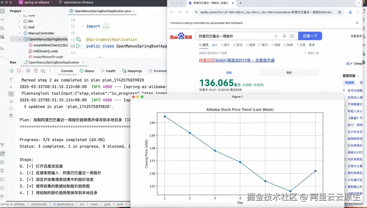Close OpenManusSpringBootApplication.java editor tab
367x208 pixels.
coord(134,11)
